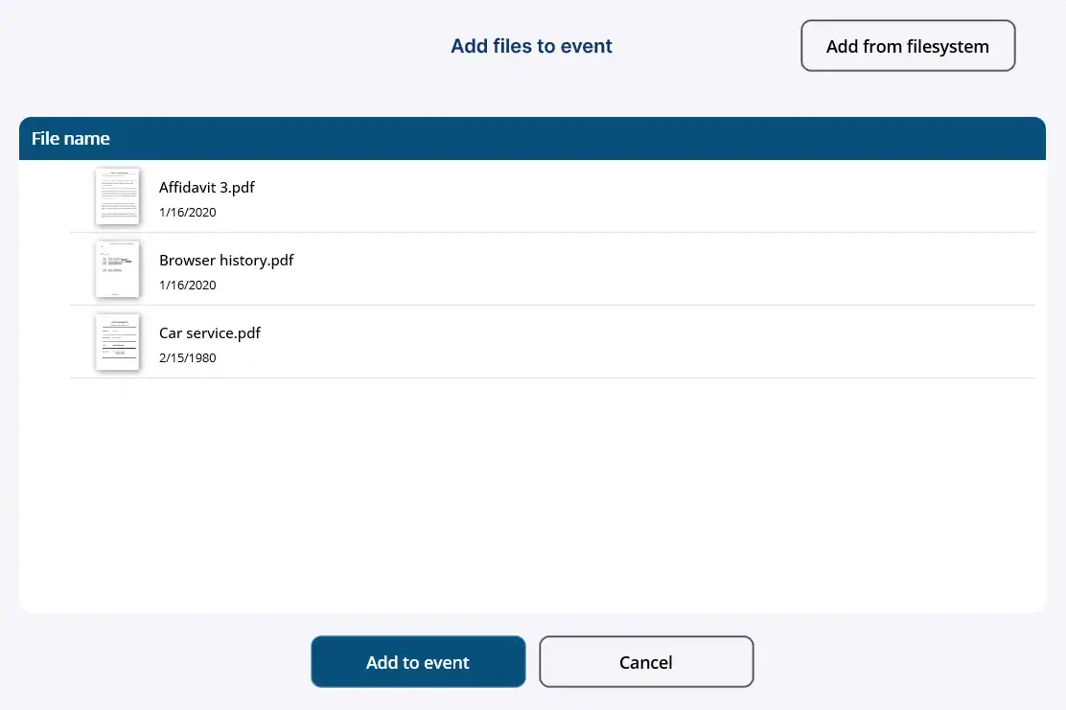
Task: Select the Car service.pdf preview thumbnail
Action: pyautogui.click(x=117, y=342)
